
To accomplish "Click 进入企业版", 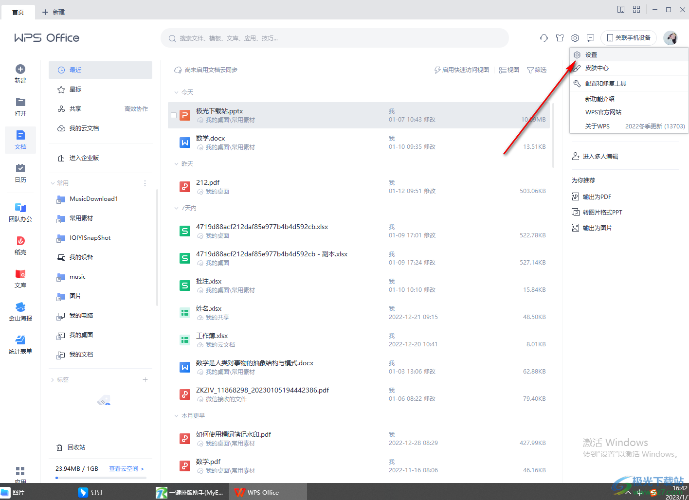I will pos(78,158).
